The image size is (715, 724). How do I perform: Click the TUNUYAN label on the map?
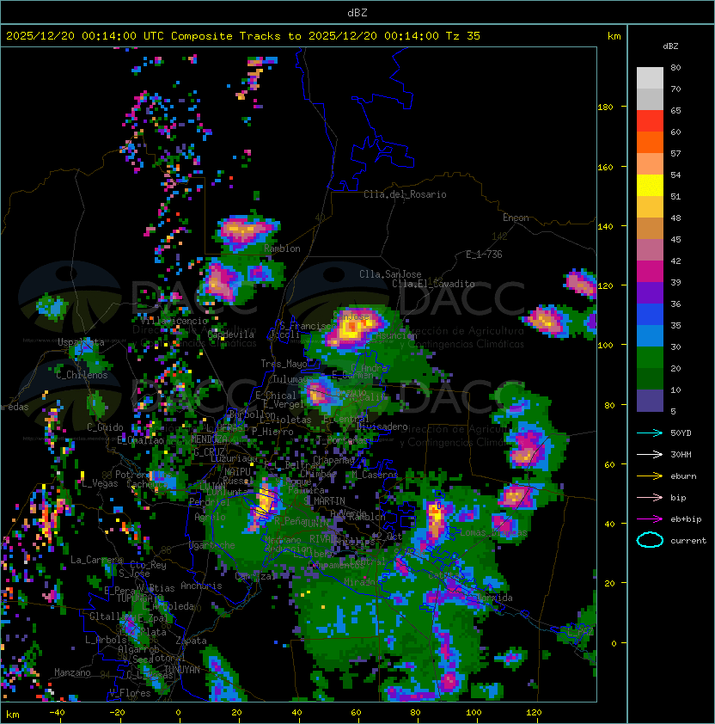click(182, 669)
